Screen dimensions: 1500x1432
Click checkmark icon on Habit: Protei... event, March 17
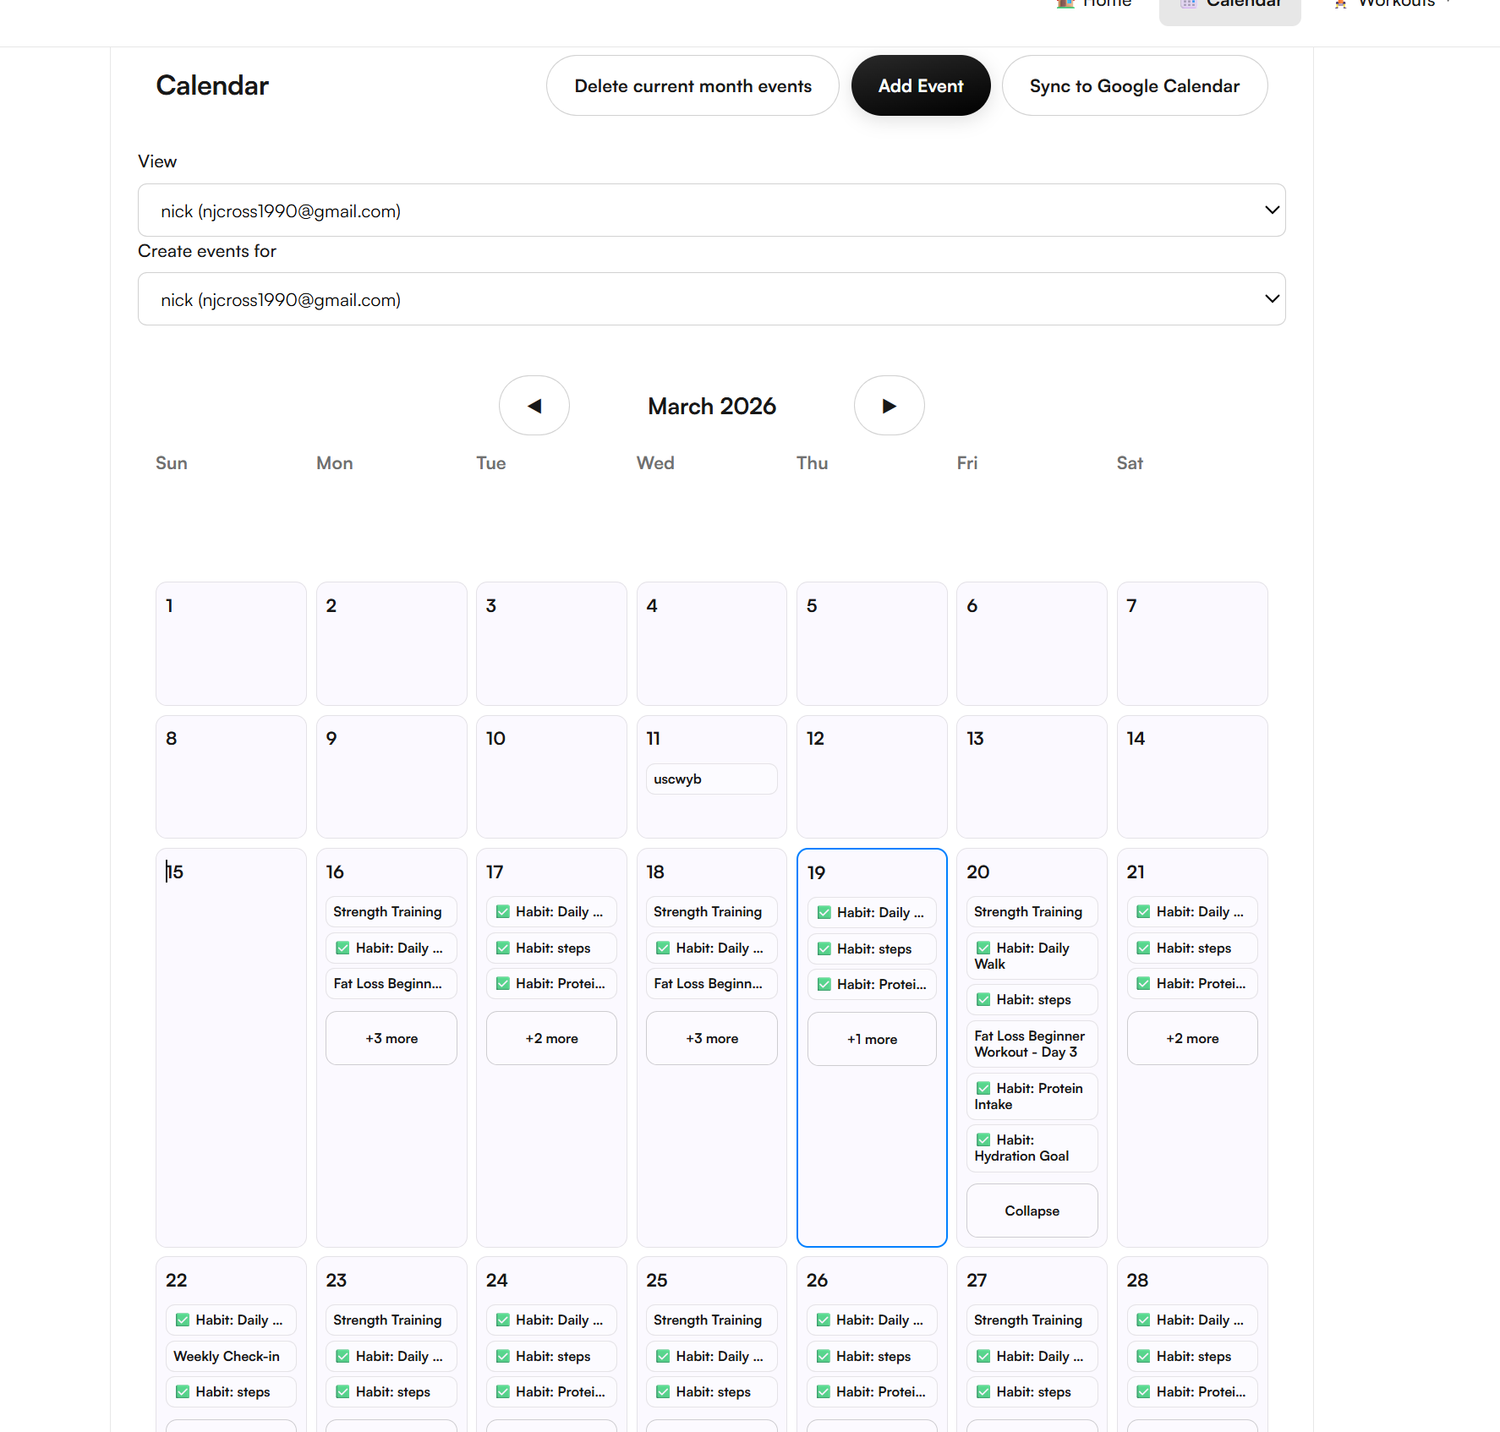(x=502, y=983)
